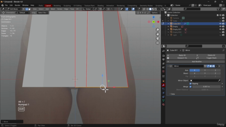Enable mirror Axis Y toggle
This screenshot has width=226, height=127.
click(x=205, y=70)
